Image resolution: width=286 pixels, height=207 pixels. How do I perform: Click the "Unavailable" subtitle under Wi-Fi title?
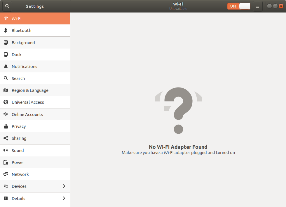(178, 8)
